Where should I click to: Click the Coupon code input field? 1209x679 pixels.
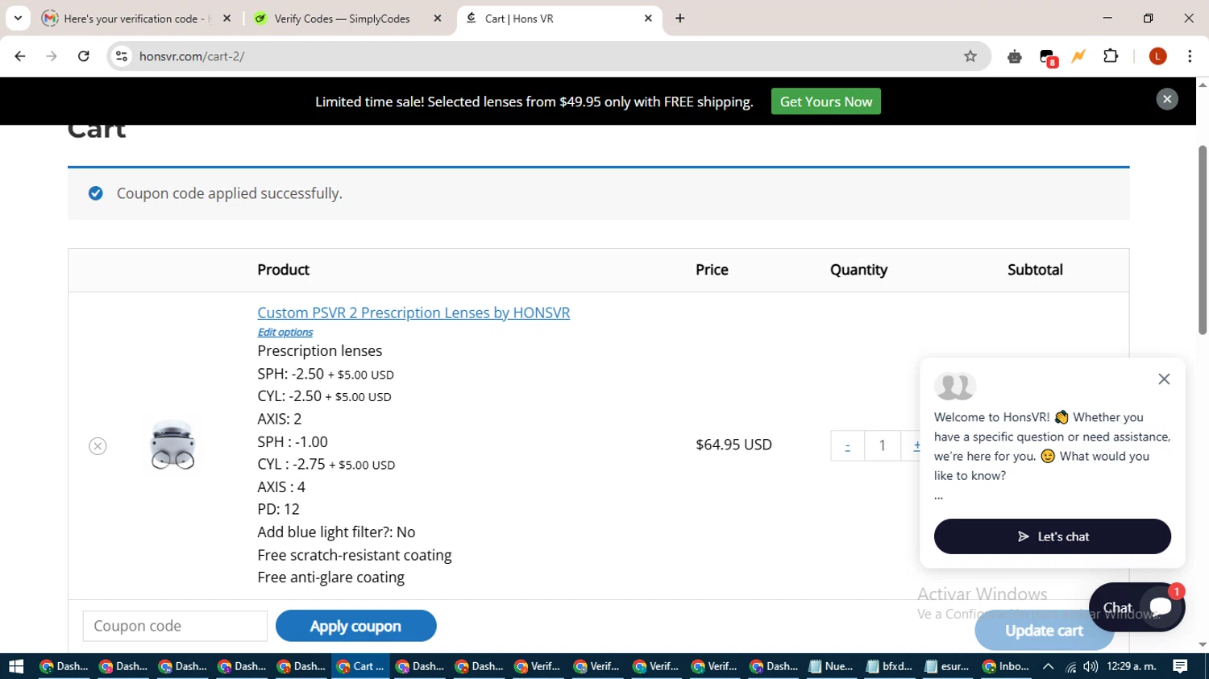[x=175, y=626]
